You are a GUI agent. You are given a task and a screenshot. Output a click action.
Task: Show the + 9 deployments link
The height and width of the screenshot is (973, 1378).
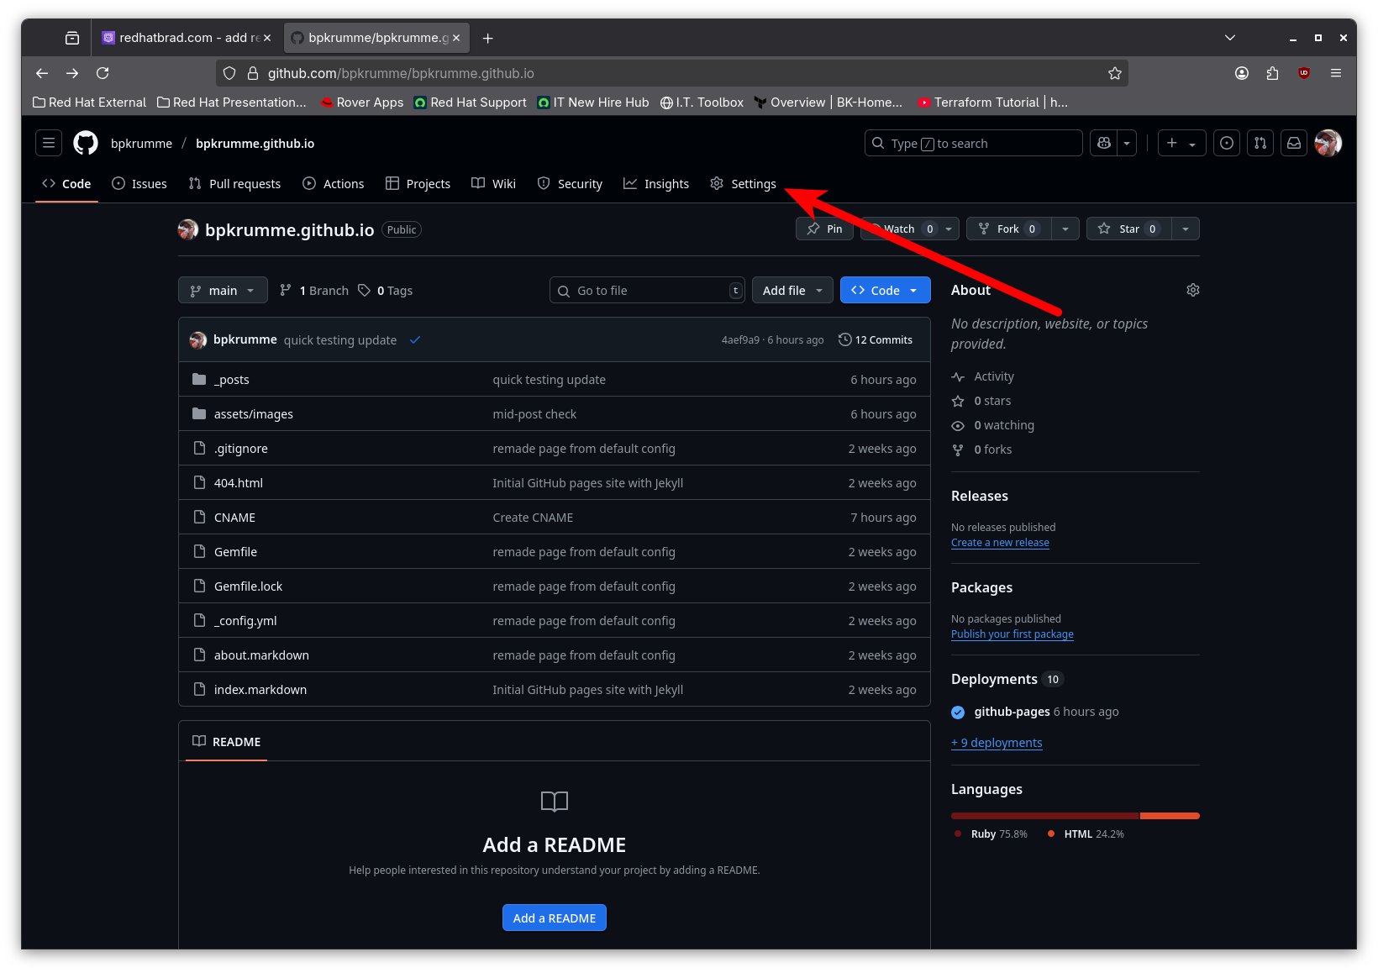tap(997, 743)
